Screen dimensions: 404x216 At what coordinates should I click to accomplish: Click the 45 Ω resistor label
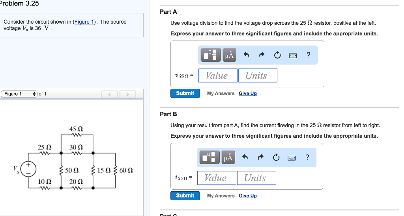76,129
